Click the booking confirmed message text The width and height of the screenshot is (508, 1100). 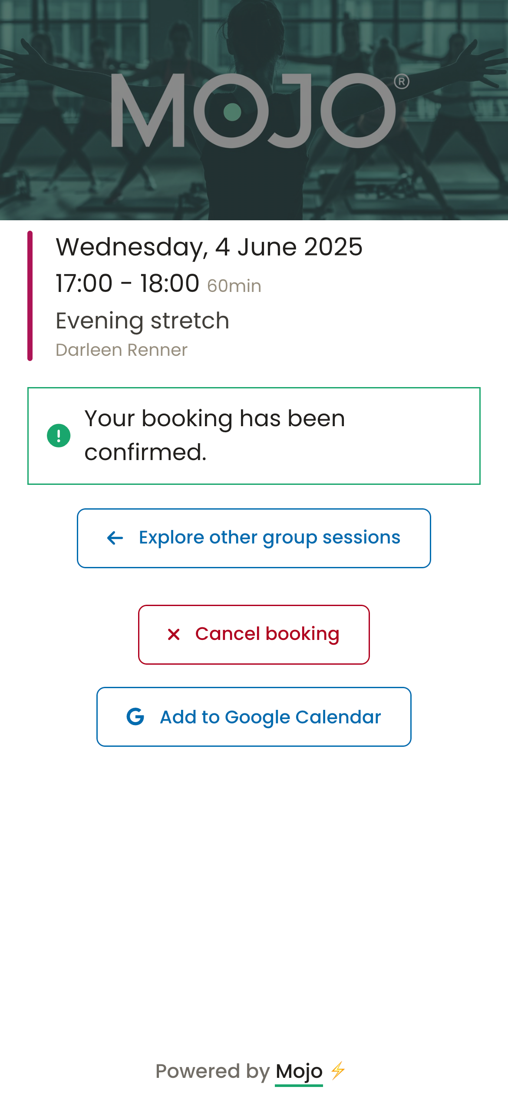[214, 435]
